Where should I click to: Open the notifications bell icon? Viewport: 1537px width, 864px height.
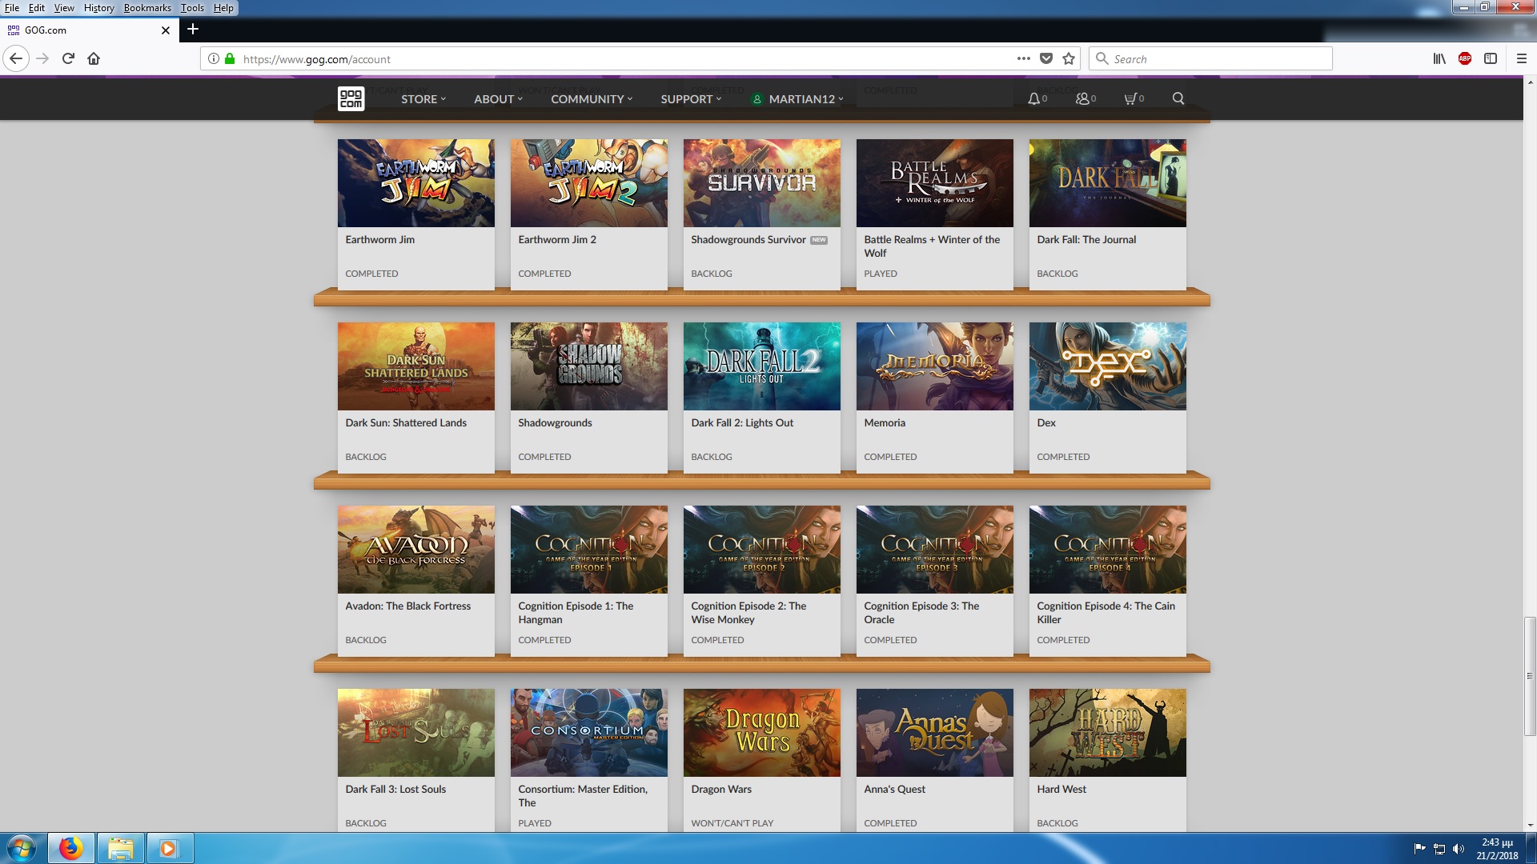[x=1034, y=98]
